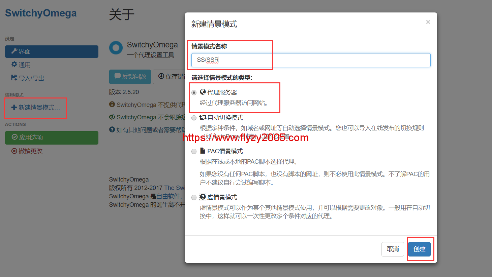492x277 pixels.
Task: Click the SwitchyOmega circle logo
Action: (x=116, y=48)
